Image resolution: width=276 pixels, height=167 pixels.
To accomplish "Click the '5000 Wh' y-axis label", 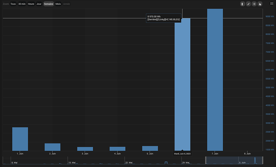I will click(x=270, y=88).
